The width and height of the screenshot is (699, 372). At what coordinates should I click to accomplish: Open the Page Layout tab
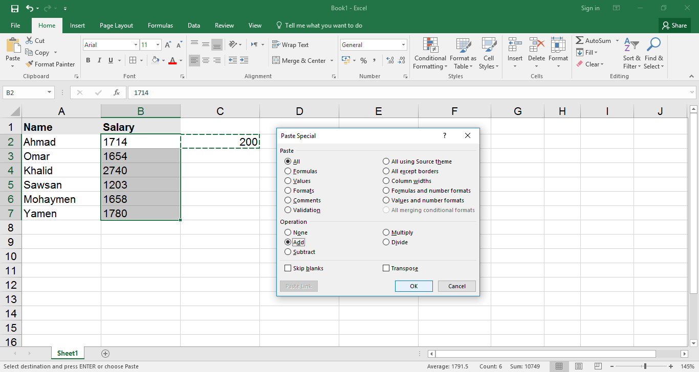[x=116, y=26]
